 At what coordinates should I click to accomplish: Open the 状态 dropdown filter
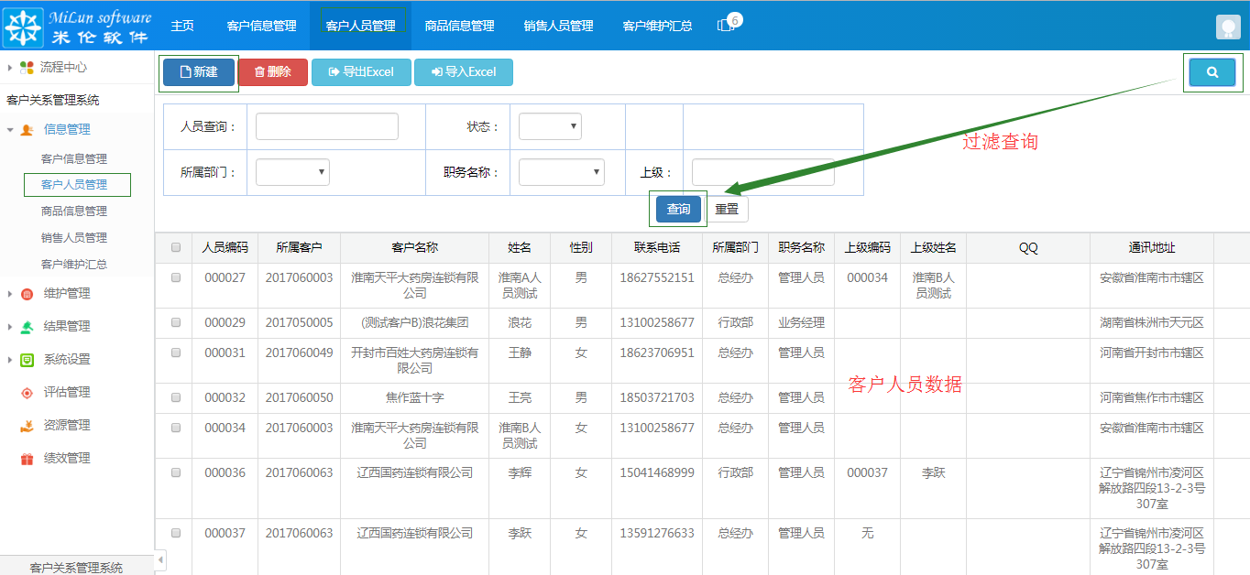(x=550, y=126)
